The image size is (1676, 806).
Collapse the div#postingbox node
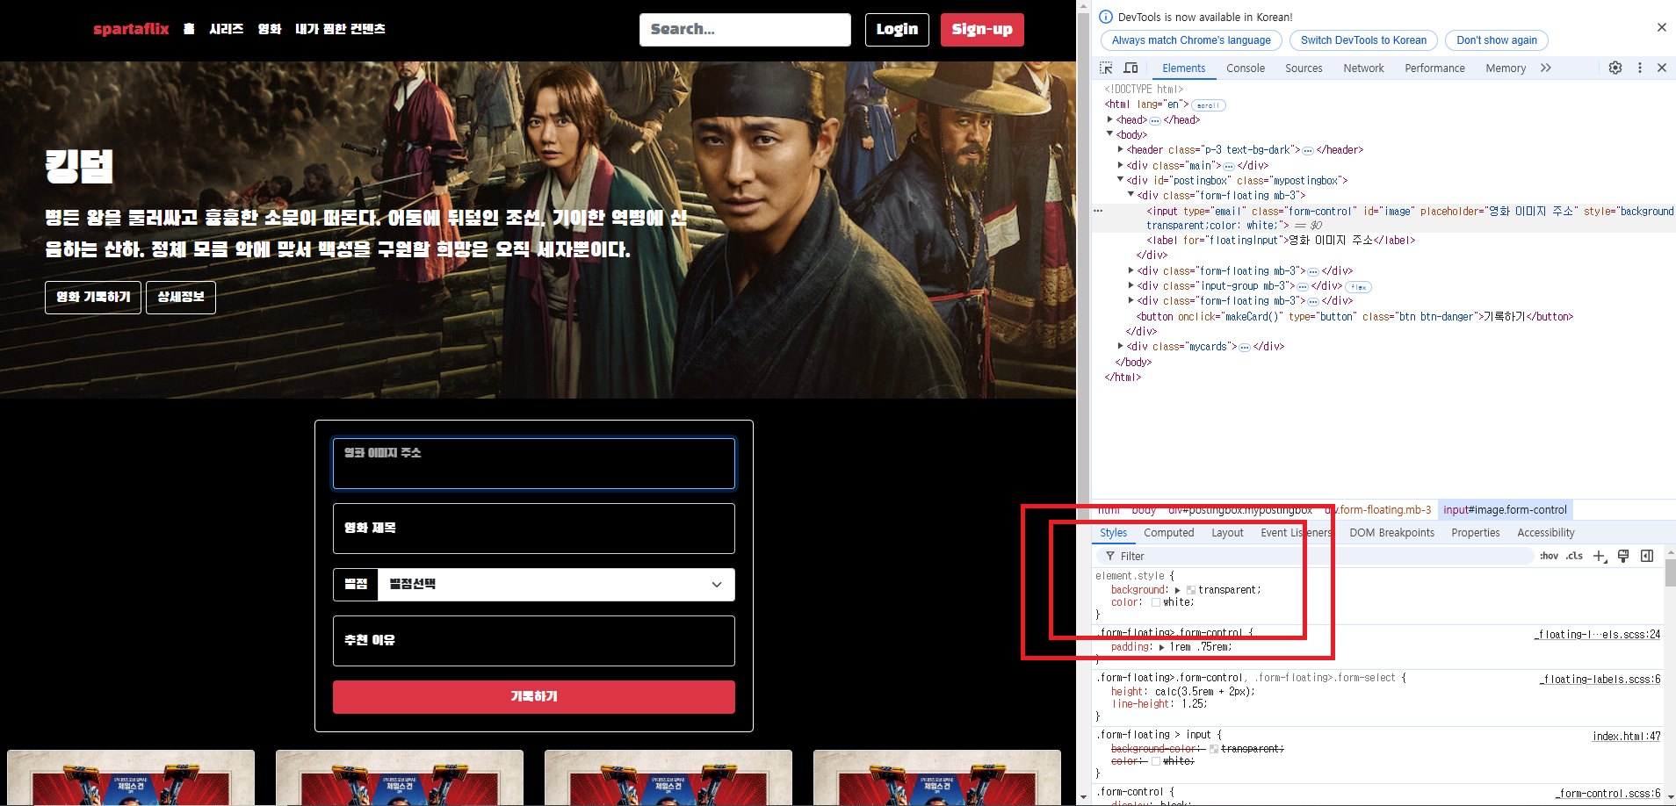click(x=1121, y=180)
